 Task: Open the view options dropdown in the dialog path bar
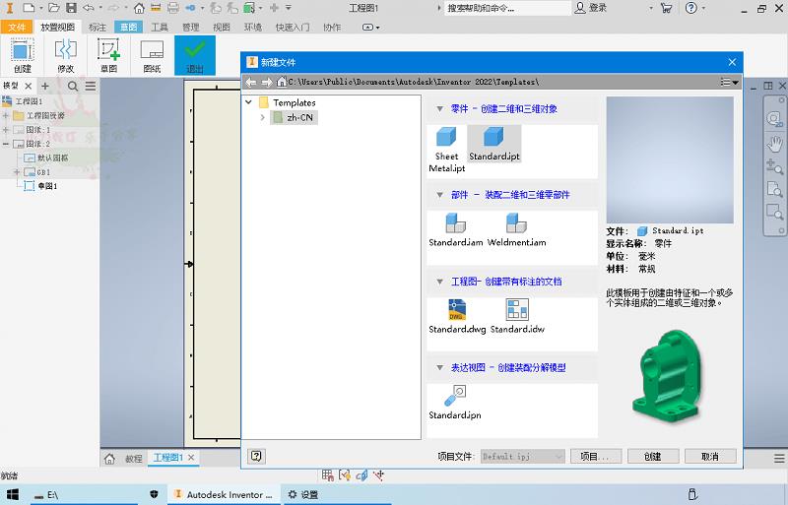pyautogui.click(x=729, y=82)
